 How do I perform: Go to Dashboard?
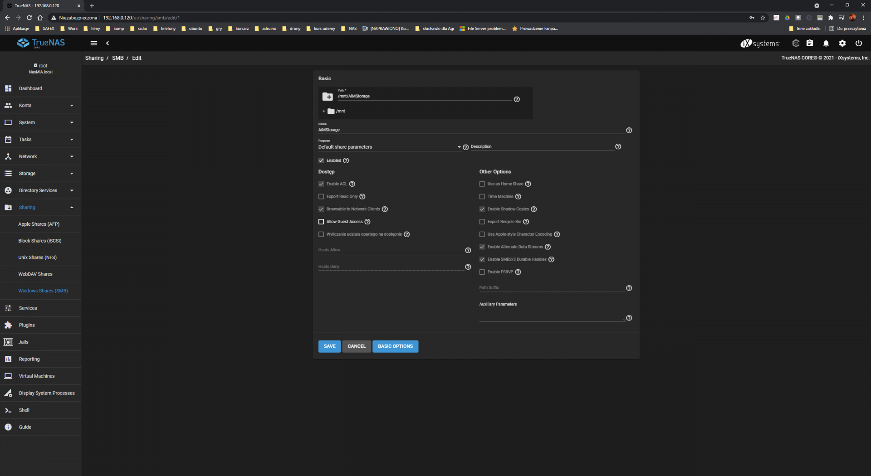pyautogui.click(x=41, y=88)
